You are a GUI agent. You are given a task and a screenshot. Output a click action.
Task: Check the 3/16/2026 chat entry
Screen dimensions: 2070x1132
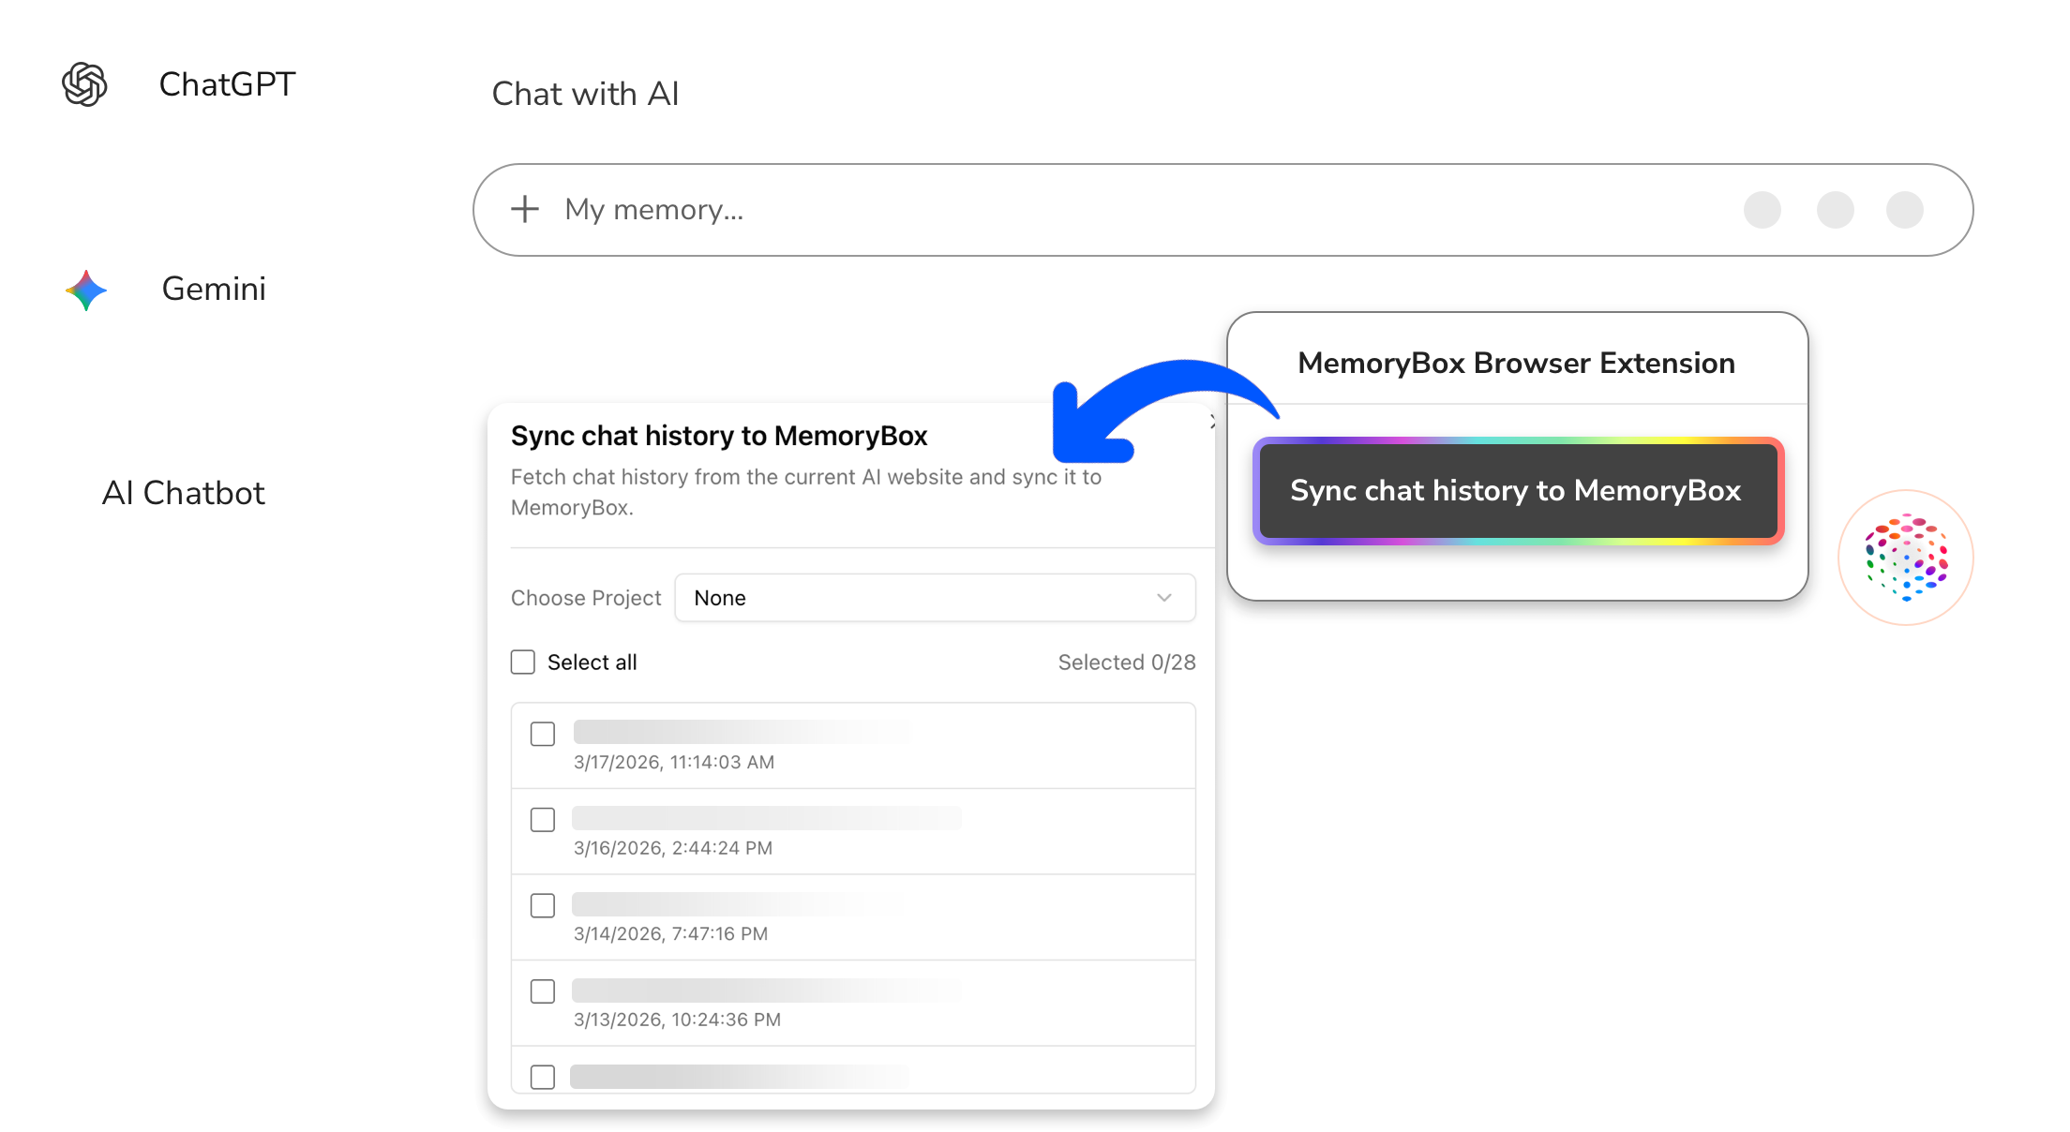click(x=542, y=819)
